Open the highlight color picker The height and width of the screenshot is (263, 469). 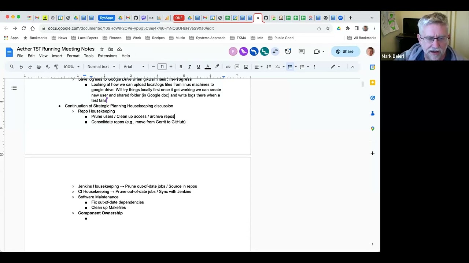coord(217,66)
